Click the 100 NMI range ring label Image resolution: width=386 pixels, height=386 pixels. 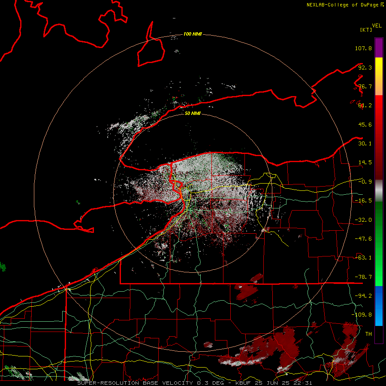coord(193,34)
